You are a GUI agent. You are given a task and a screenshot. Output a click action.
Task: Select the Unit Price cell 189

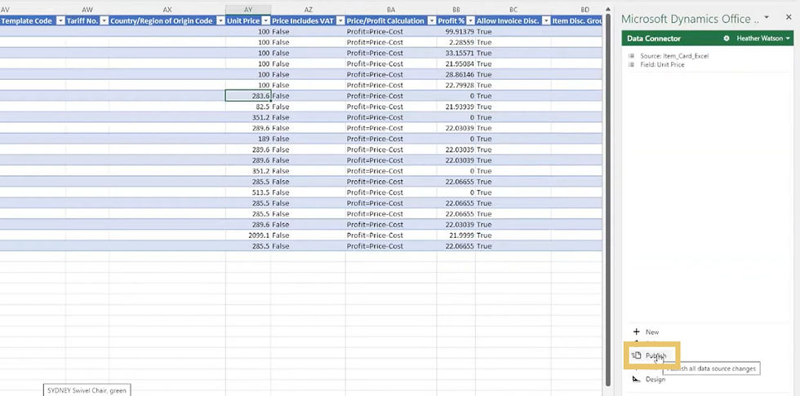(x=248, y=139)
